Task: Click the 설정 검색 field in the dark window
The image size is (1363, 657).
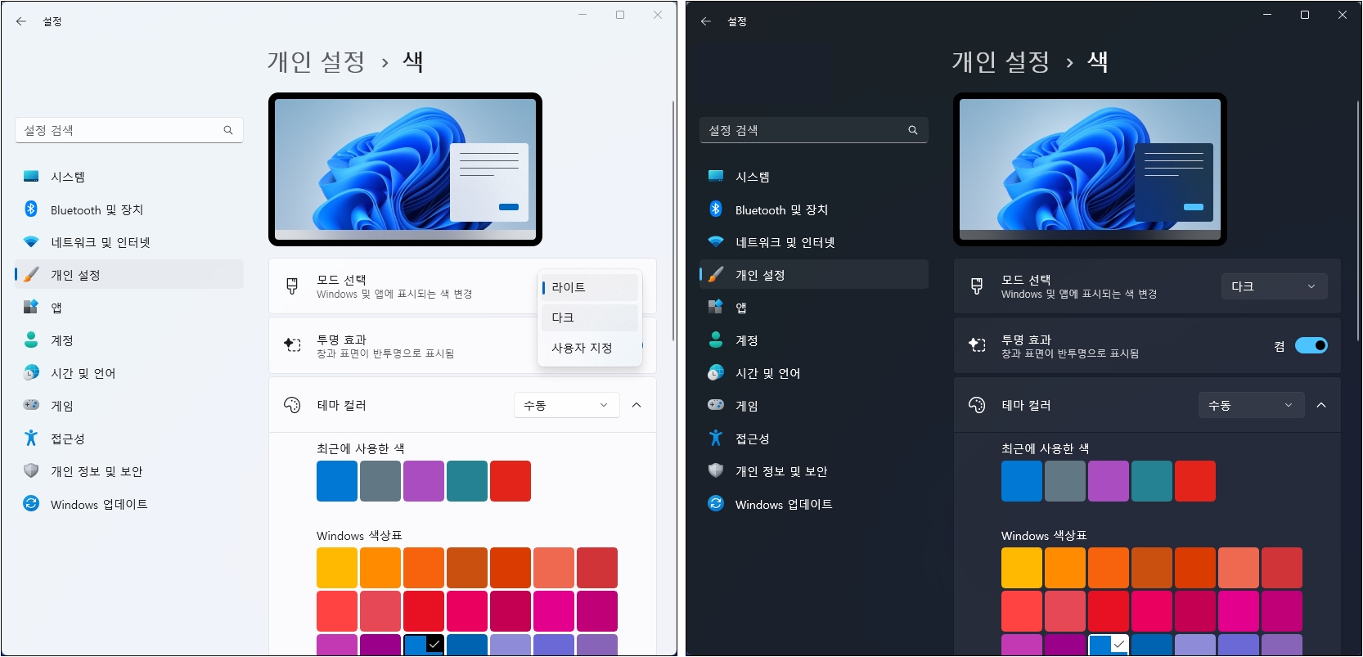Action: click(814, 130)
